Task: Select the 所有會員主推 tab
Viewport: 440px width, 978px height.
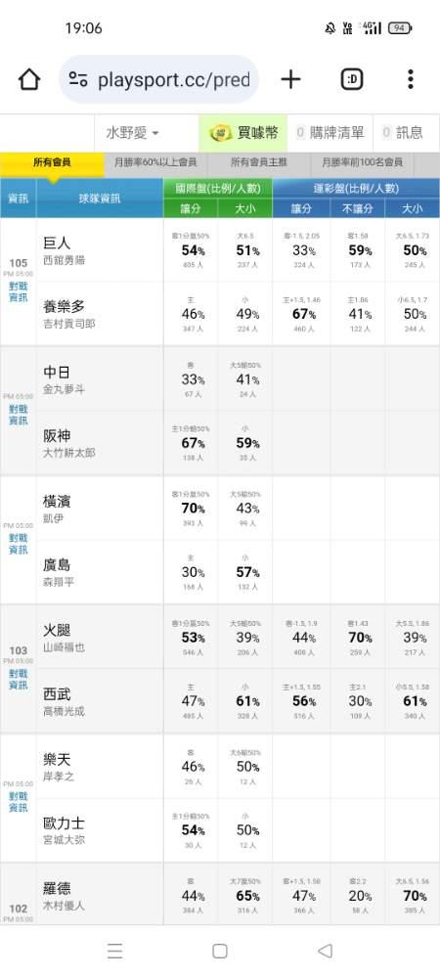Action: (259, 162)
